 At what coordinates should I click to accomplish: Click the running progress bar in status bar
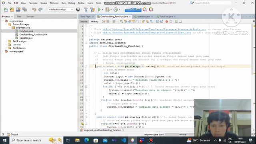(179, 134)
